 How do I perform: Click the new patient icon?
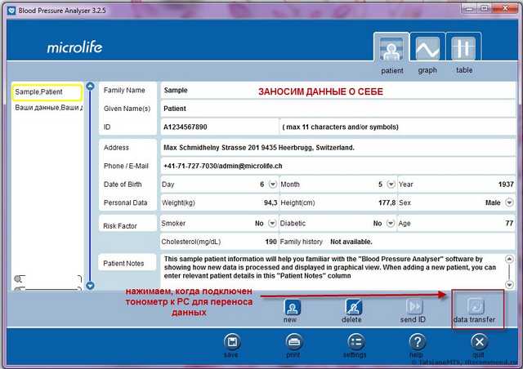(x=293, y=307)
